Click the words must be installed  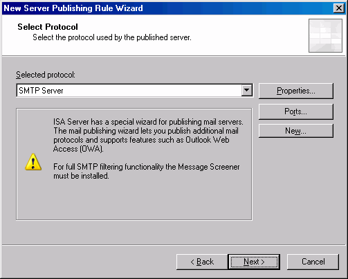[x=81, y=176]
